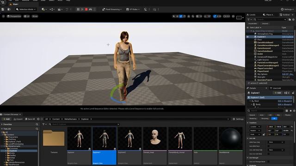Open the Selection Mode dropdown
Screen dimensions: 296x166
coord(26,9)
